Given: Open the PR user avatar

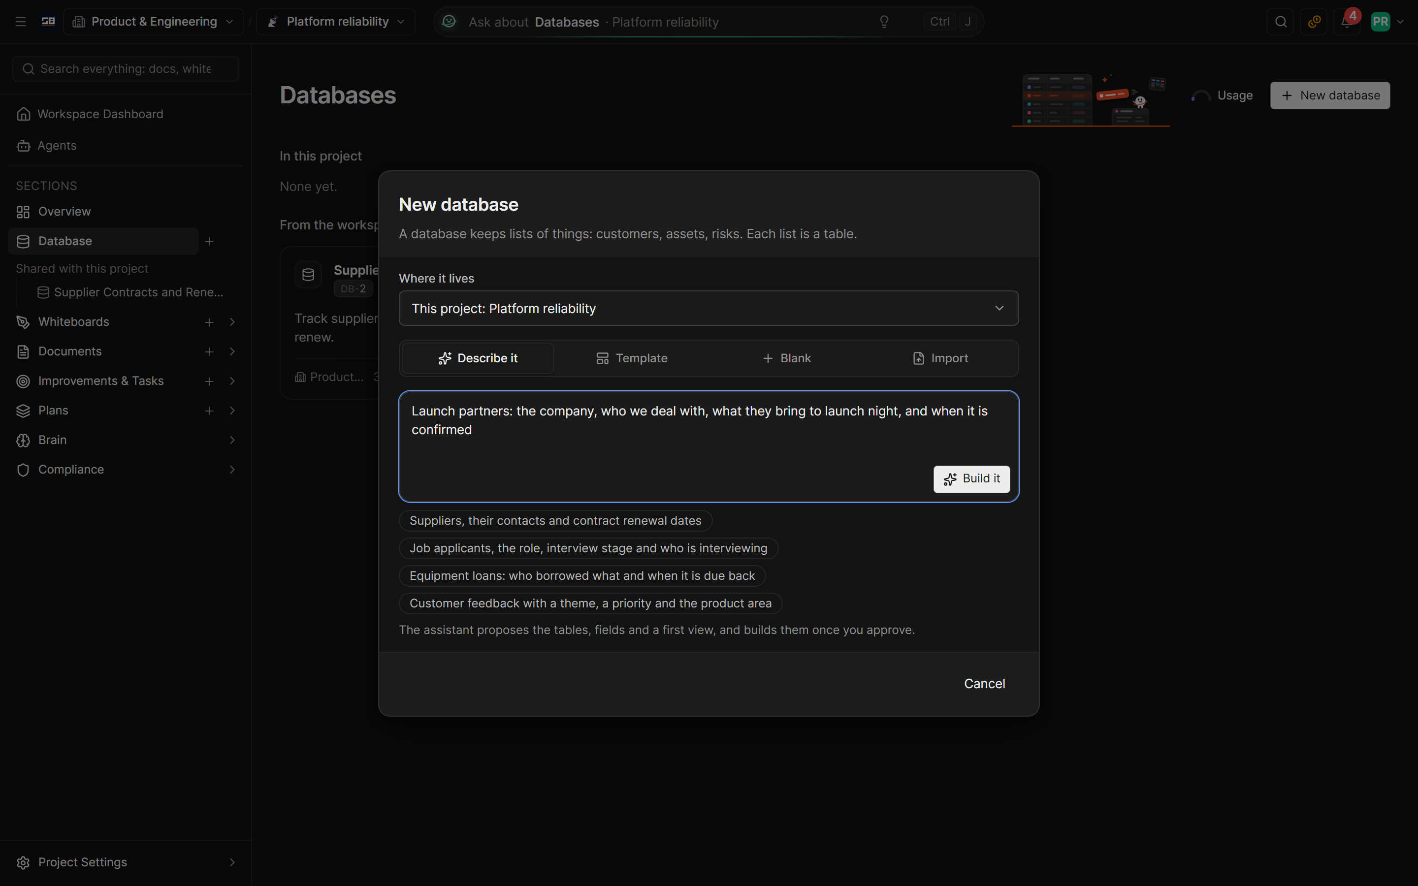Looking at the screenshot, I should click(1380, 22).
